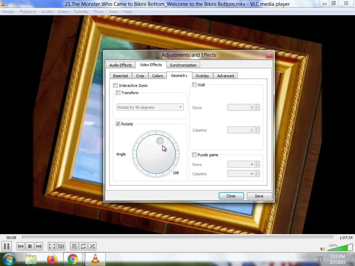Stop playback with the stop button

[x=30, y=246]
